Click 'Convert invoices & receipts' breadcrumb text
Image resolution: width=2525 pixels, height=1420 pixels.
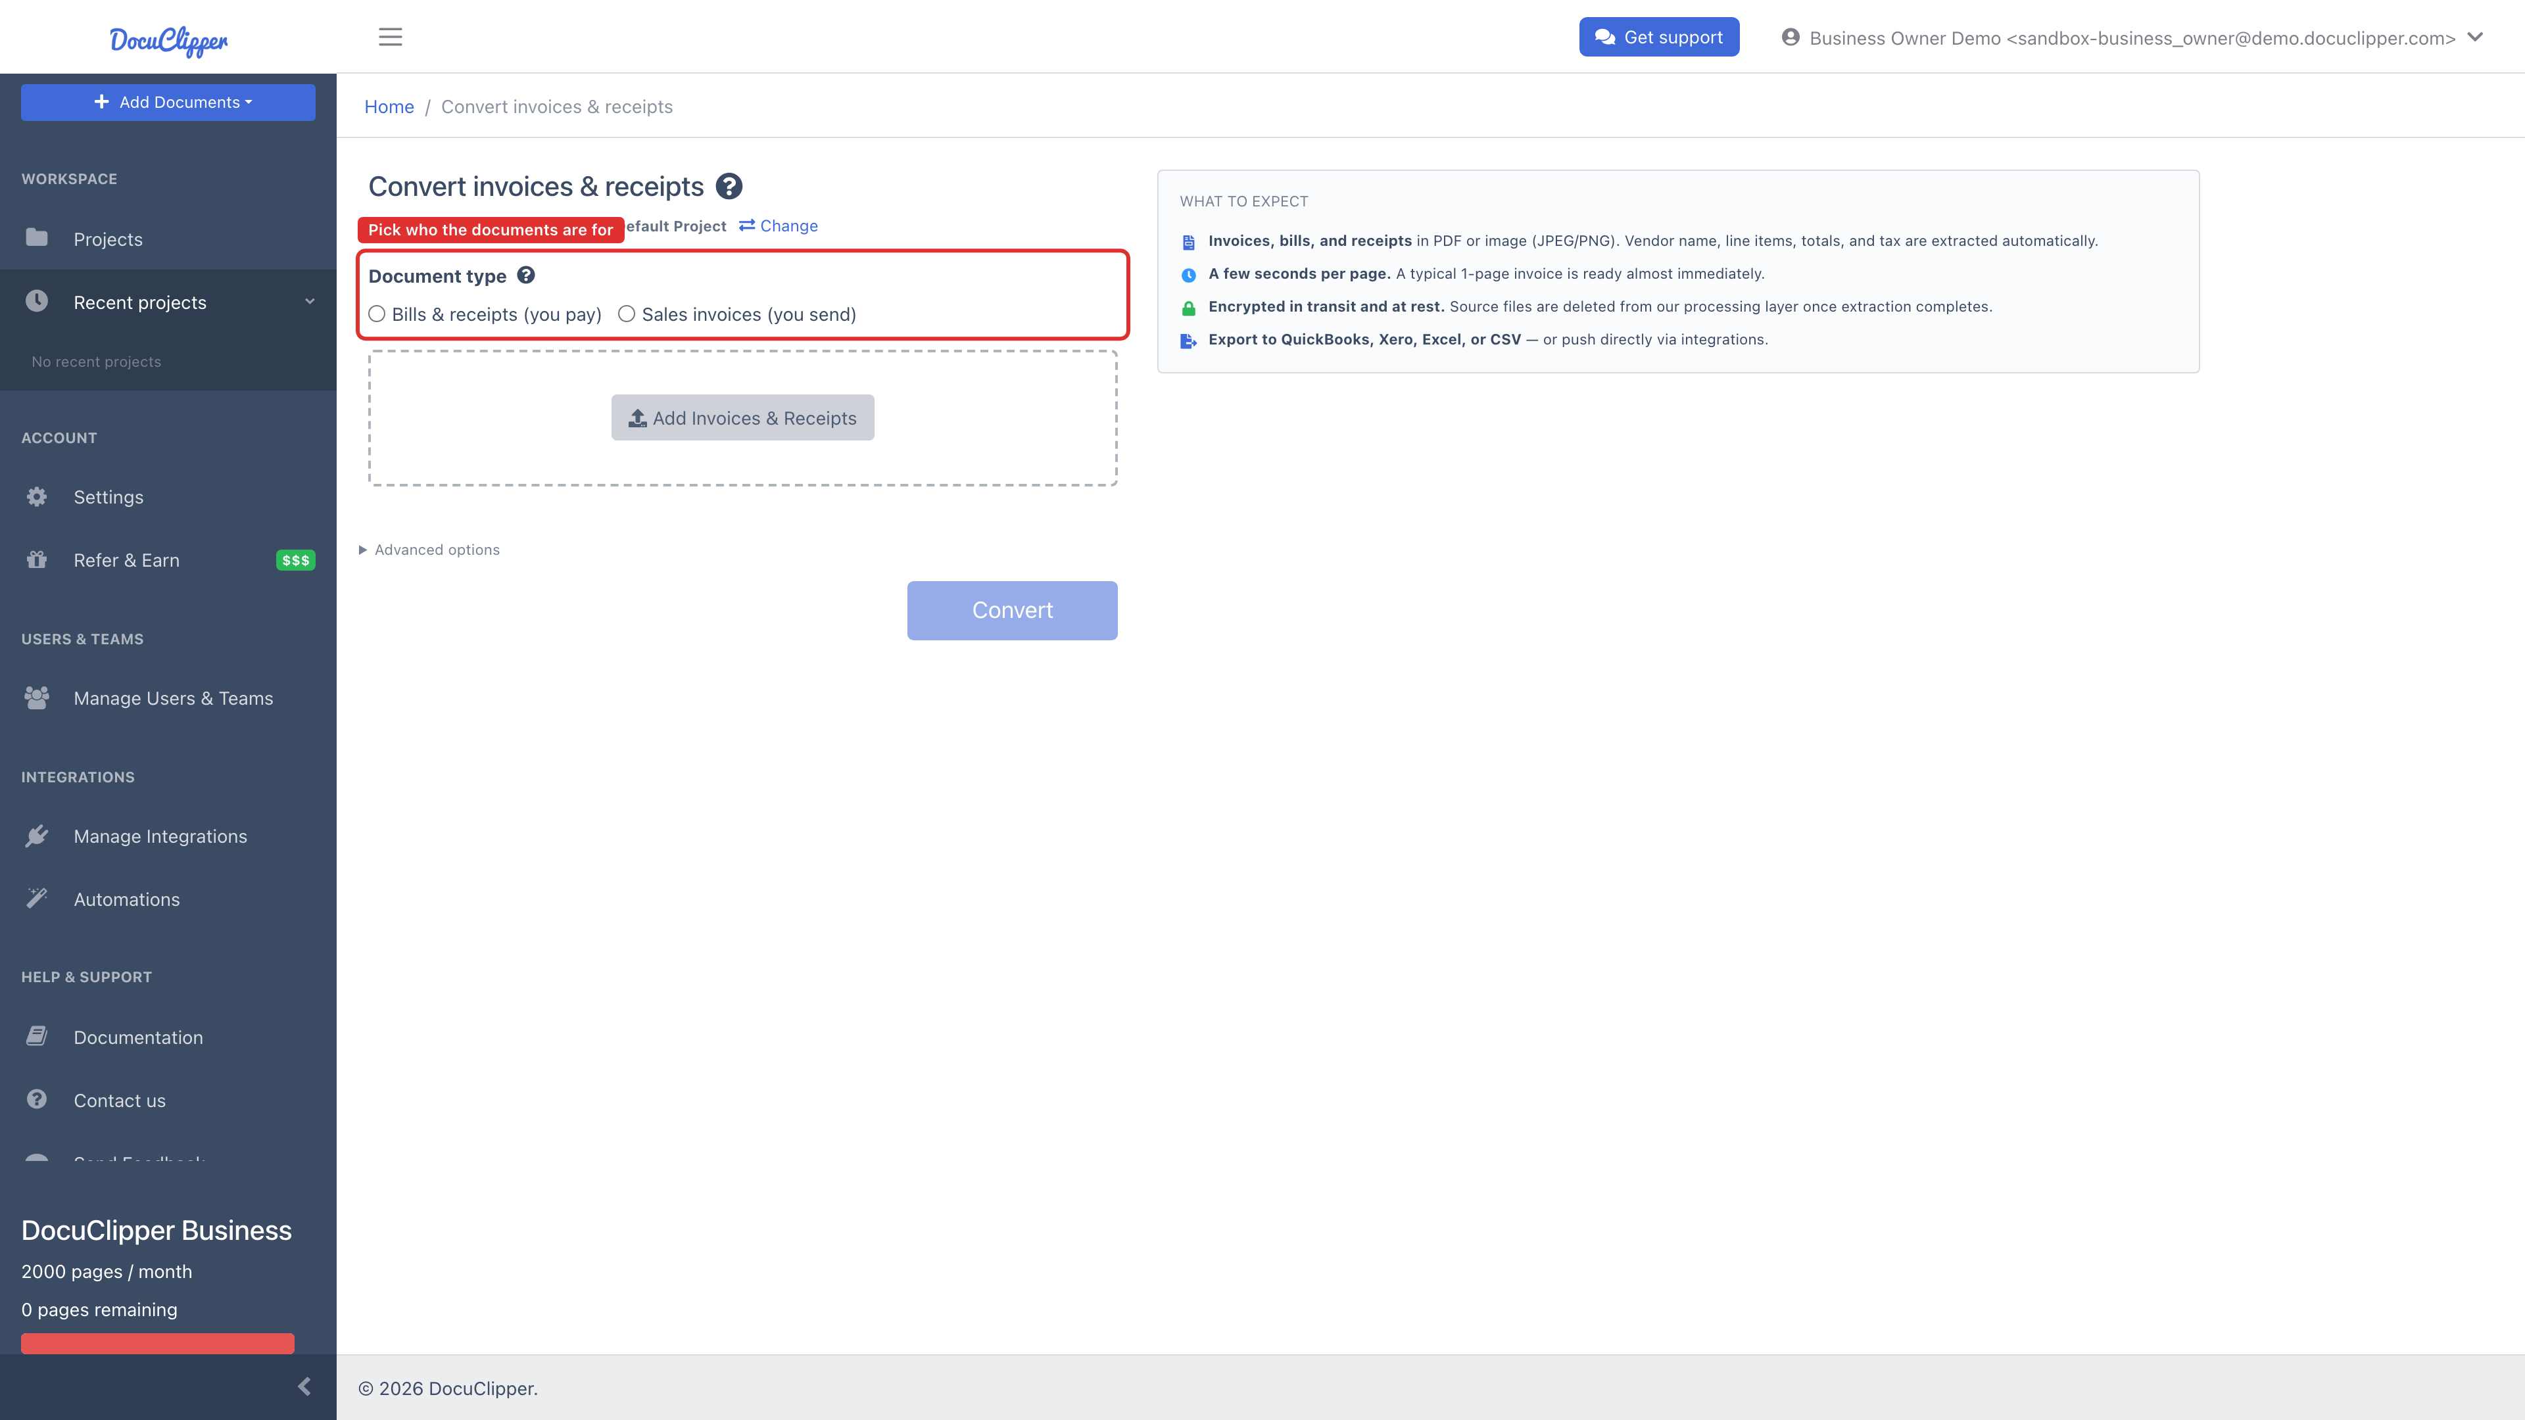[x=557, y=106]
